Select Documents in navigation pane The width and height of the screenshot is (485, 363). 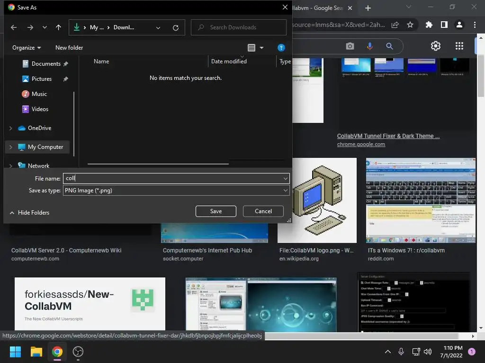pos(46,64)
